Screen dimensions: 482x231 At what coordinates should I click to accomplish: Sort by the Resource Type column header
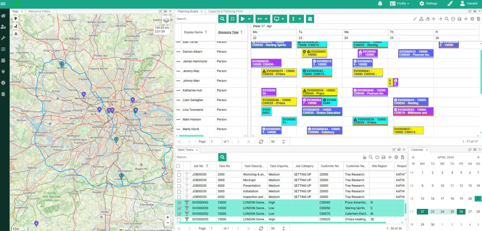pyautogui.click(x=228, y=32)
